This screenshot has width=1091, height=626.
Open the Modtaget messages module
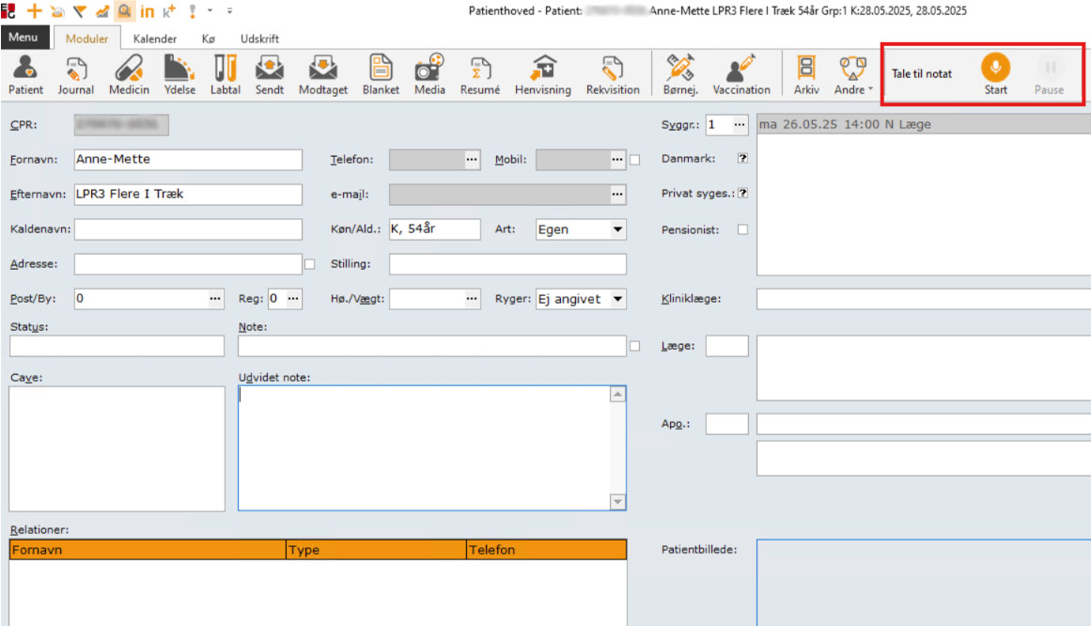coord(323,75)
